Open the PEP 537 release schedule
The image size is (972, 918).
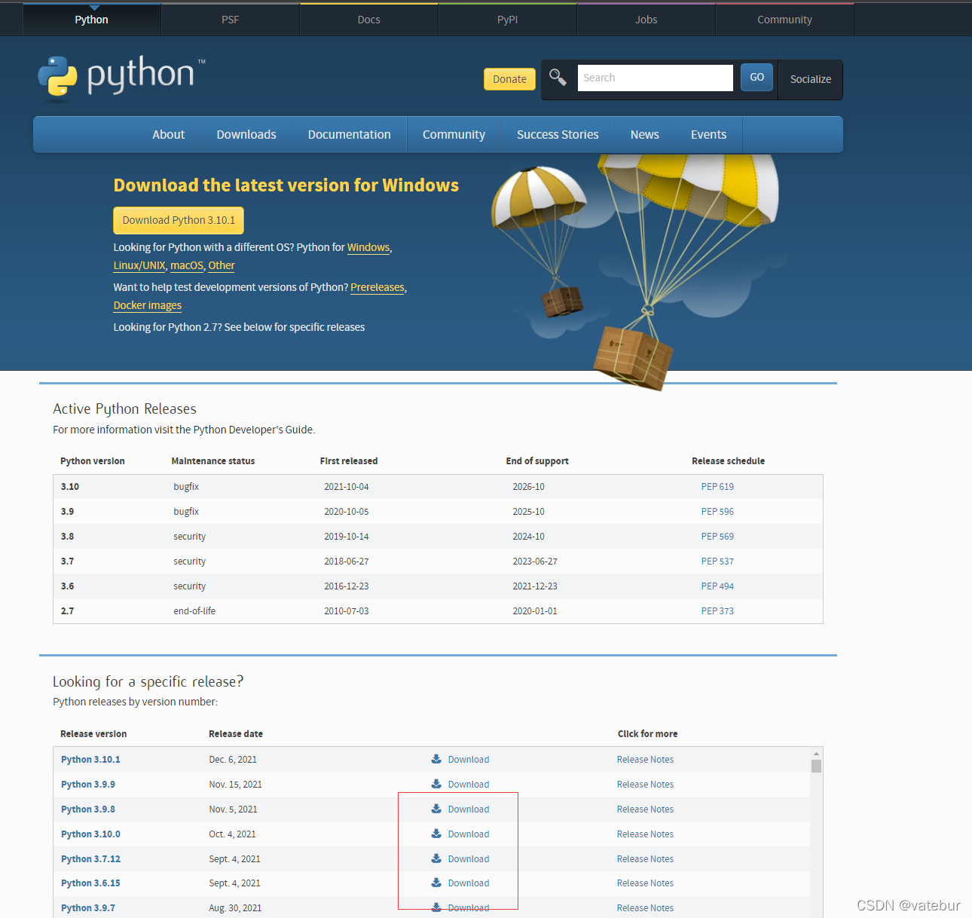717,562
